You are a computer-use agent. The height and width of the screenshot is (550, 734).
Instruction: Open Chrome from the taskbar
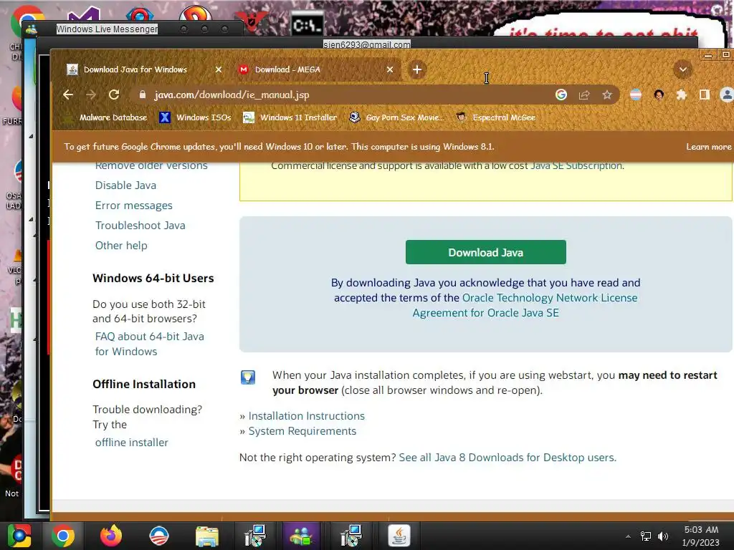[x=63, y=536]
